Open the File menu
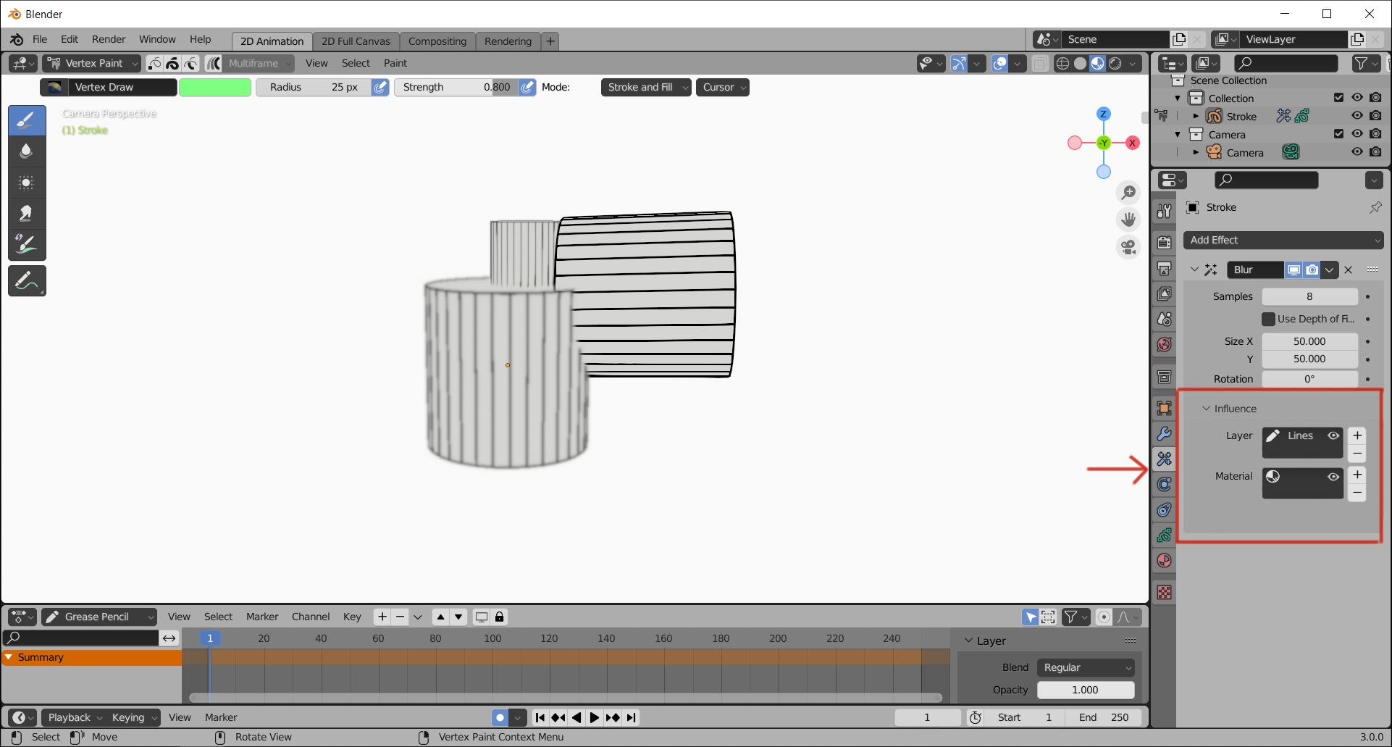The width and height of the screenshot is (1392, 747). tap(40, 39)
